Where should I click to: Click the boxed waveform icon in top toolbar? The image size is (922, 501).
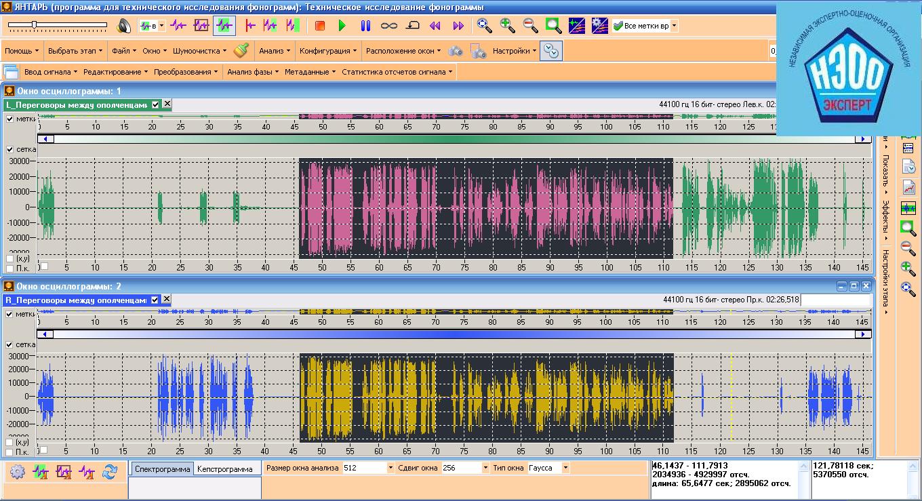tap(201, 26)
